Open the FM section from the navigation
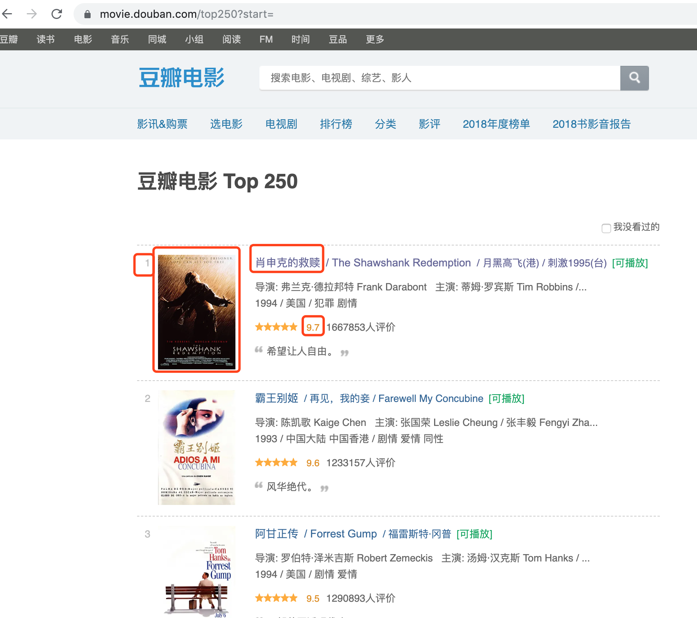The image size is (697, 618). coord(266,39)
